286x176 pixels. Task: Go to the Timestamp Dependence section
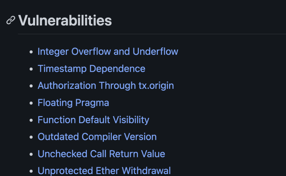pyautogui.click(x=91, y=69)
